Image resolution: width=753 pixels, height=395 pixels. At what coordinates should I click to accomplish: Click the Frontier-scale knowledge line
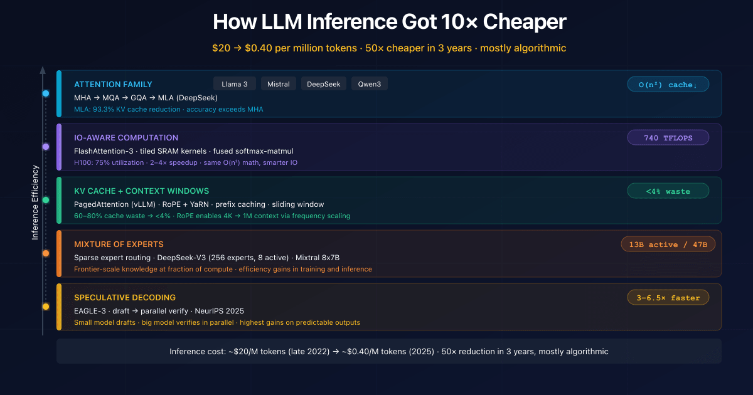click(x=223, y=270)
